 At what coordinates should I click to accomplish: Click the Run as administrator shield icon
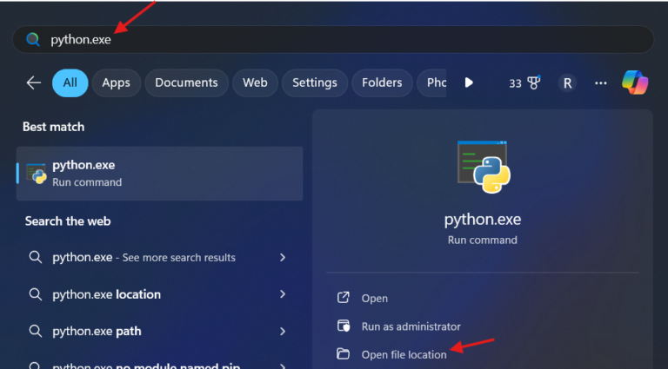pyautogui.click(x=344, y=326)
